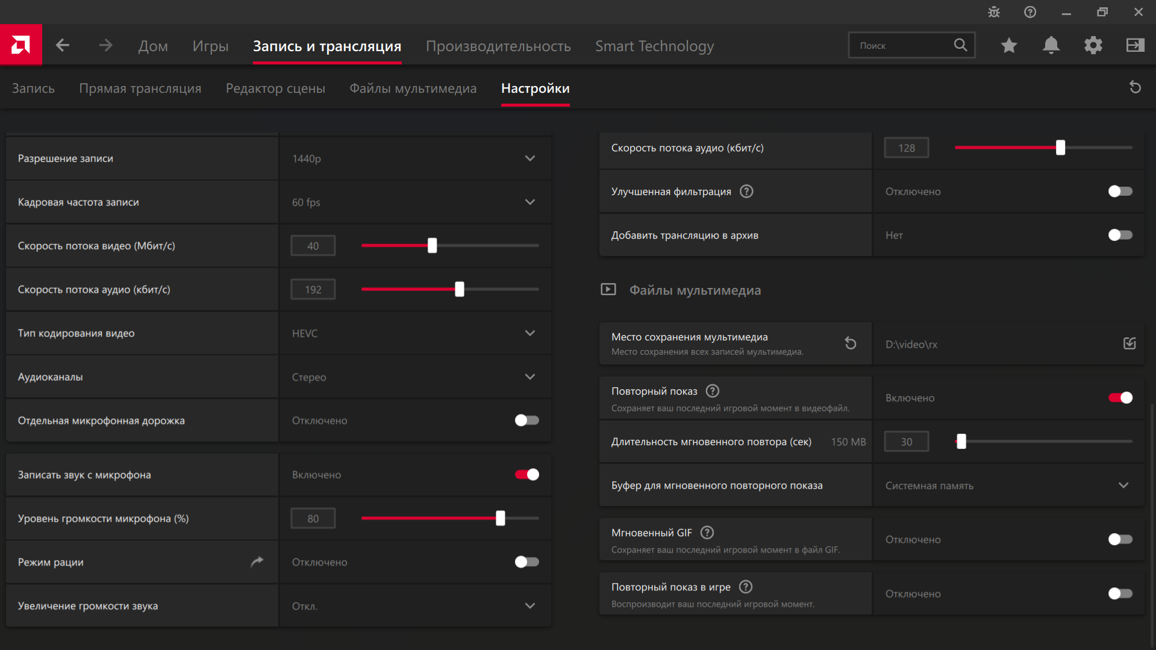Open favorites with the star icon
Image resolution: width=1156 pixels, height=650 pixels.
coord(1009,45)
